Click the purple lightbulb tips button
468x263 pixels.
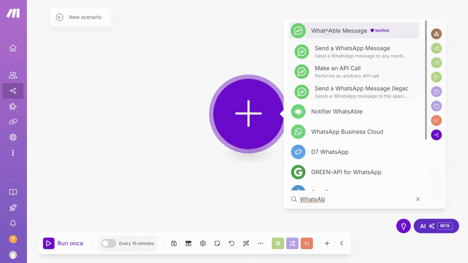click(x=403, y=226)
